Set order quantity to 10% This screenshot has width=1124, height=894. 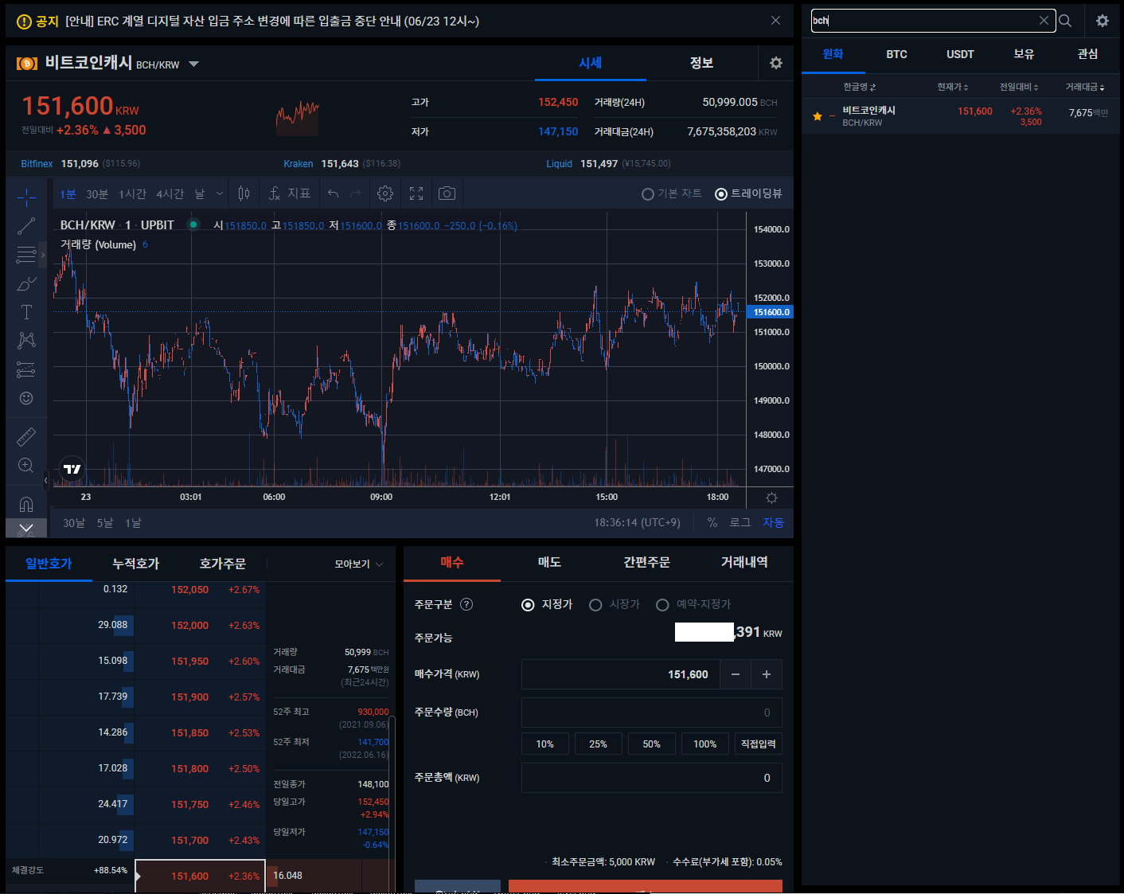[544, 744]
